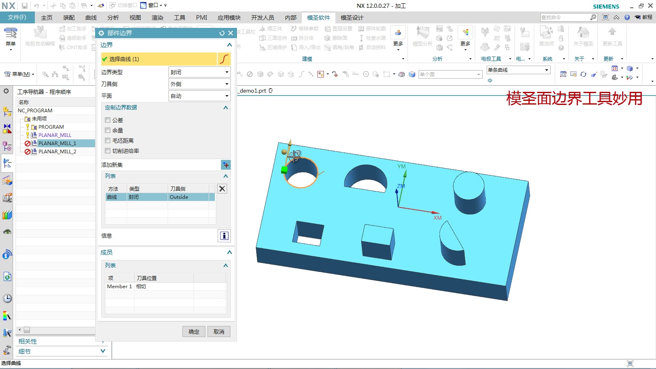Collapse the 成员 section
This screenshot has height=369, width=656.
[230, 252]
